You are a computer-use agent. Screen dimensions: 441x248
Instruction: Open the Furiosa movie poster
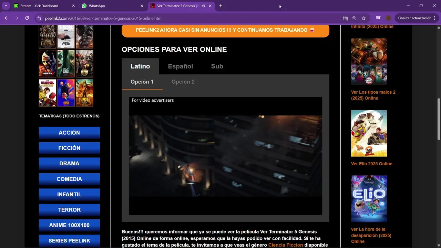[84, 93]
